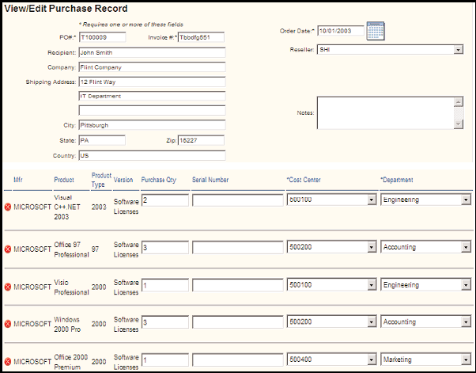Screen dimensions: 476x373
Task: Click Purchase Qty field for Windows 2000 Pro
Action: pyautogui.click(x=165, y=322)
